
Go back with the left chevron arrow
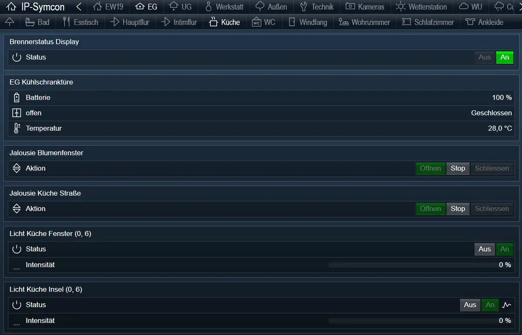[x=79, y=7]
